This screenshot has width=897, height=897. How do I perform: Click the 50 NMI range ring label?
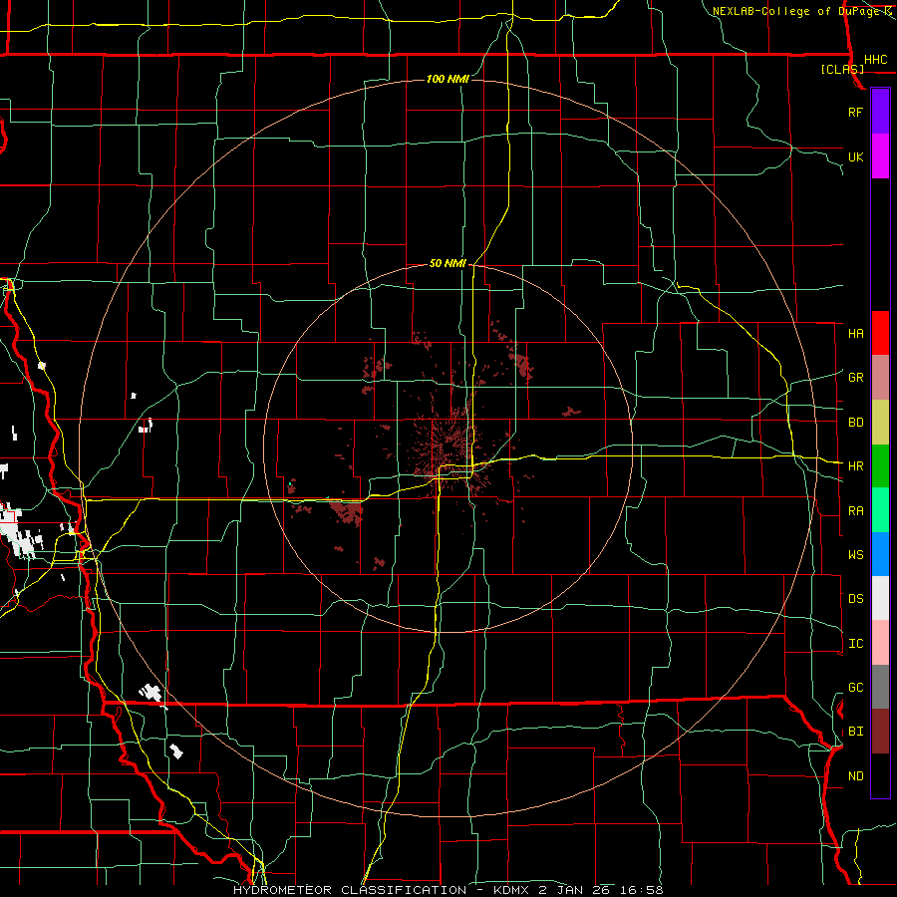[448, 264]
